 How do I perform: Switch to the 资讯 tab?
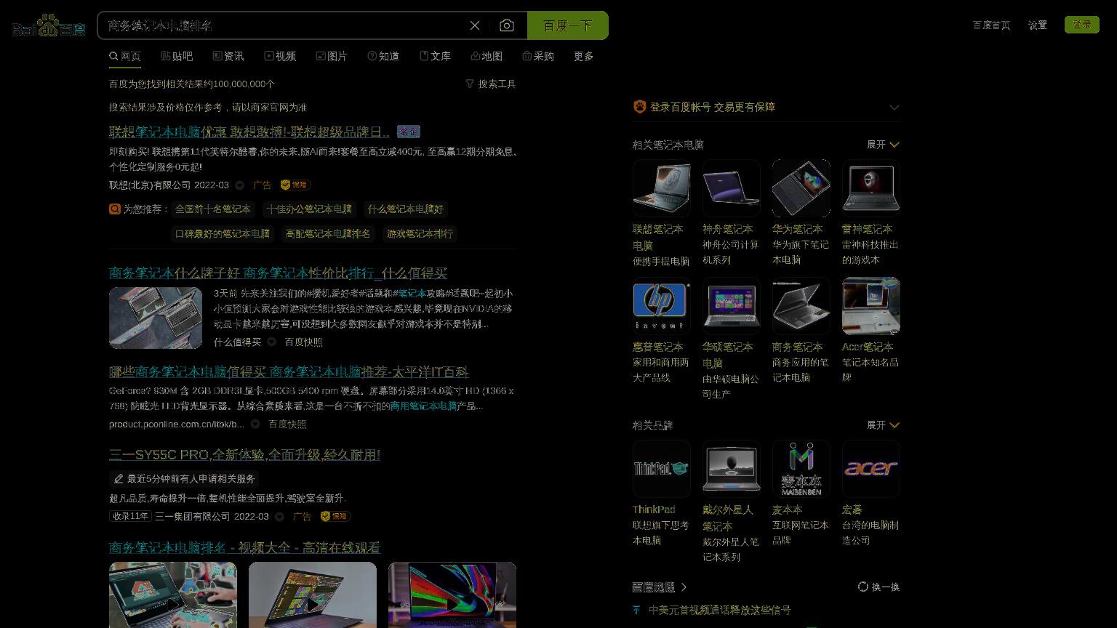click(x=228, y=56)
